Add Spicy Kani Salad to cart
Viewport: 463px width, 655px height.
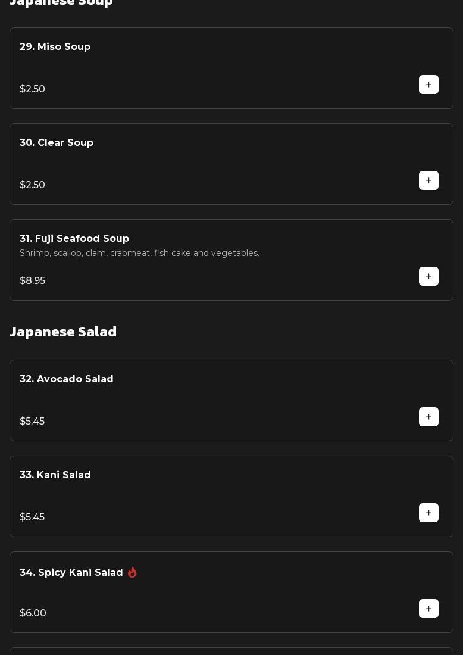(428, 609)
